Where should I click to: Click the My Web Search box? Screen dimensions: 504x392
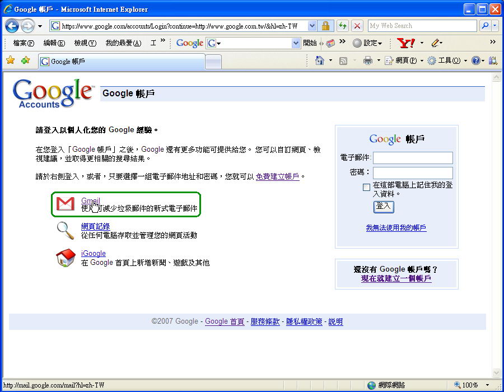[x=422, y=26]
